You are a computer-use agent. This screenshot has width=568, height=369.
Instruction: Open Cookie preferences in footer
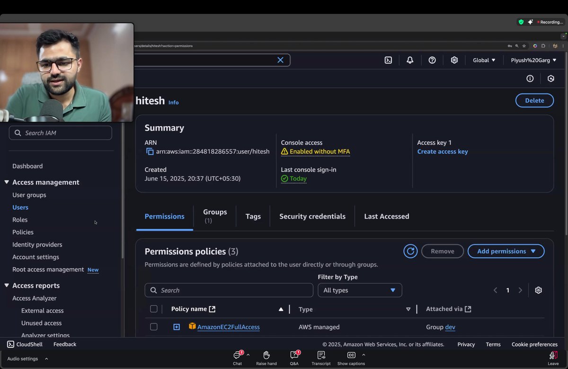[534, 344]
